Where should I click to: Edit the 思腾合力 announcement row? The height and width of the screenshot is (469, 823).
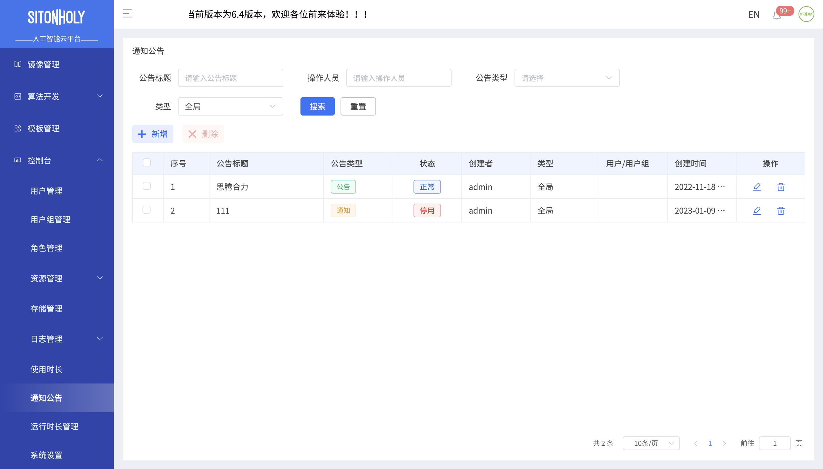pos(757,187)
